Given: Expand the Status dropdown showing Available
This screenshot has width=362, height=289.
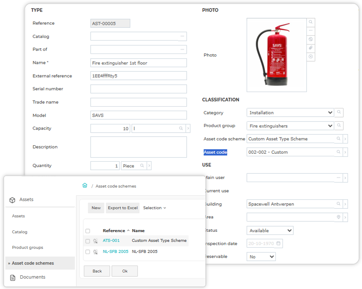Looking at the screenshot, I should [x=270, y=231].
